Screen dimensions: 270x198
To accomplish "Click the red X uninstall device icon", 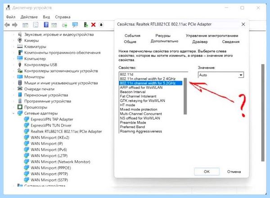I will pos(93,25).
